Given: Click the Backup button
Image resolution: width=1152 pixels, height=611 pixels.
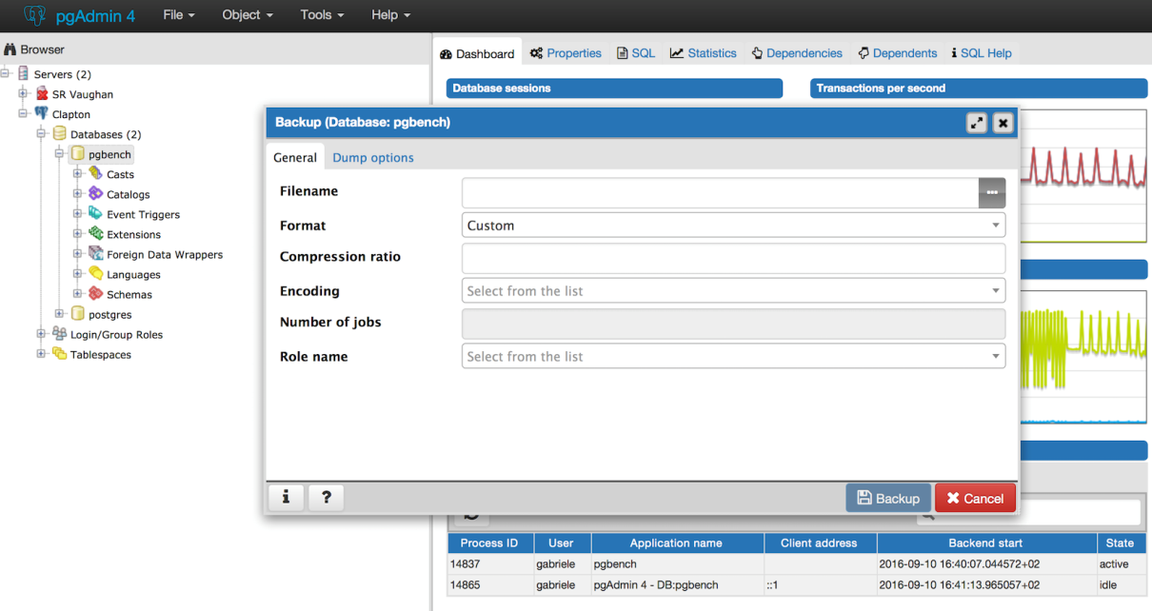Looking at the screenshot, I should 887,498.
